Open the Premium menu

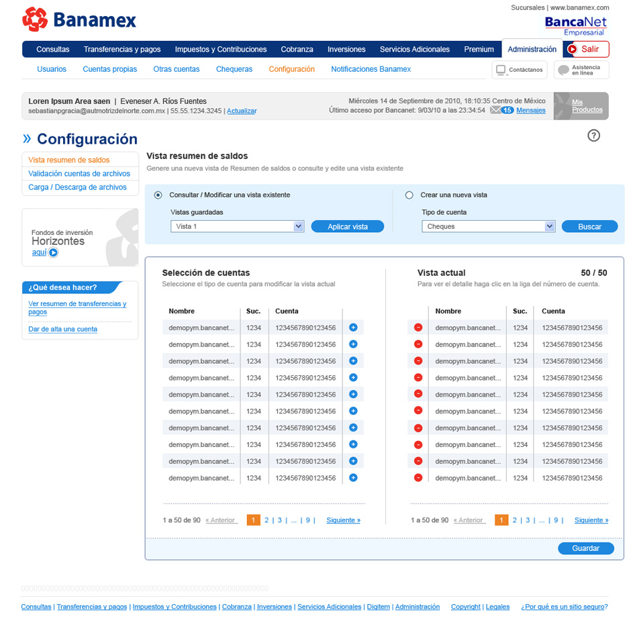[x=479, y=50]
